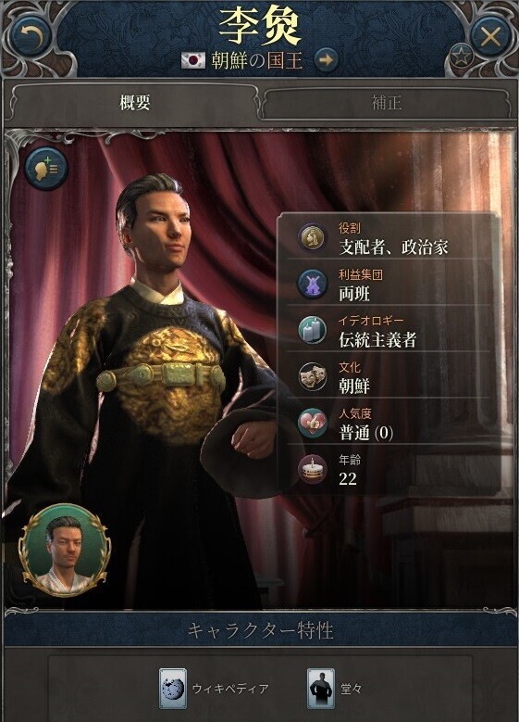Click the 朝鮮の国王 title link
Viewport: 519px width, 722px height.
point(256,60)
